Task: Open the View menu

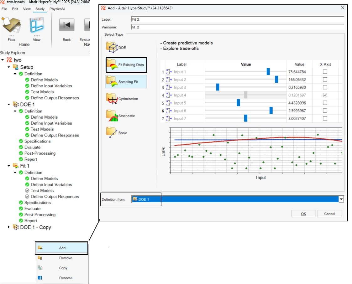Action: (27, 9)
